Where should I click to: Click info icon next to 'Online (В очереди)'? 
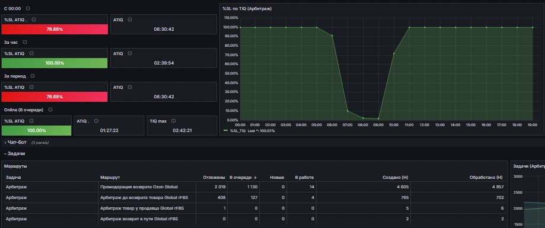(x=50, y=110)
